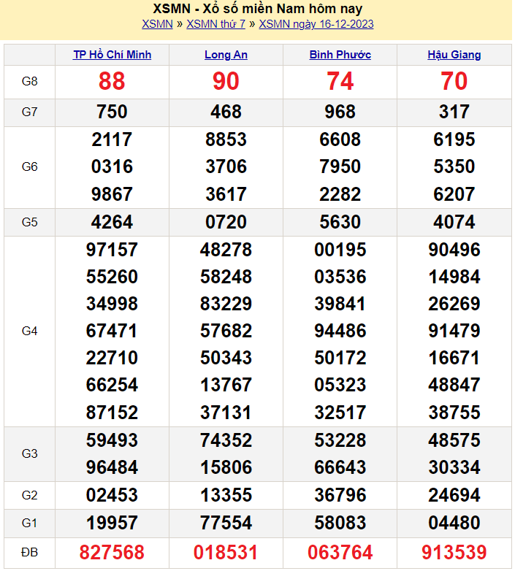Open the Hậu Giang province link
This screenshot has height=571, width=515.
click(454, 55)
